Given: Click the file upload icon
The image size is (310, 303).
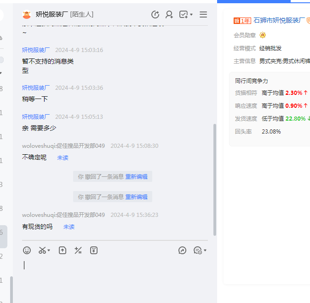Looking at the screenshot, I should [63, 251].
